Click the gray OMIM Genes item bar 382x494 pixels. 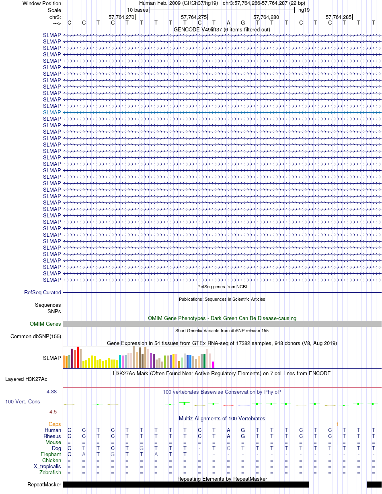click(x=222, y=324)
